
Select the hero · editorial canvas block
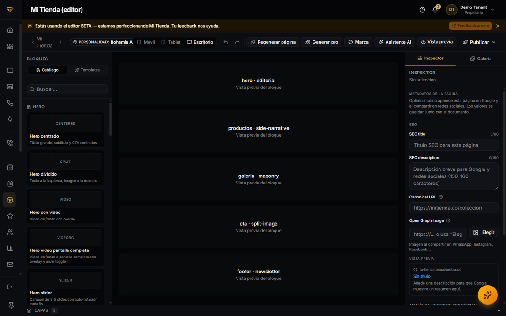click(258, 83)
